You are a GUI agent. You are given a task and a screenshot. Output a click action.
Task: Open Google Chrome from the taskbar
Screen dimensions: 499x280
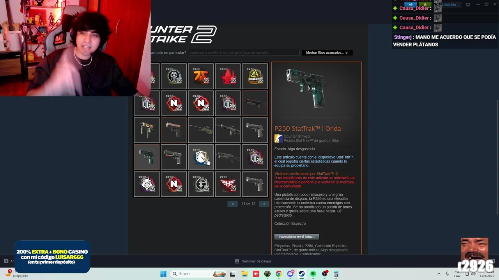(279, 274)
